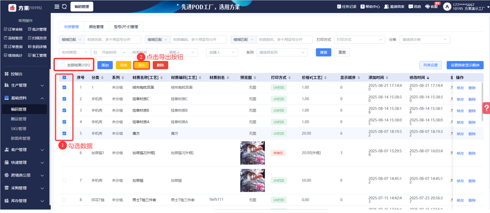Open the help center (帮助中心) icon
The image size is (490, 213).
click(362, 7)
